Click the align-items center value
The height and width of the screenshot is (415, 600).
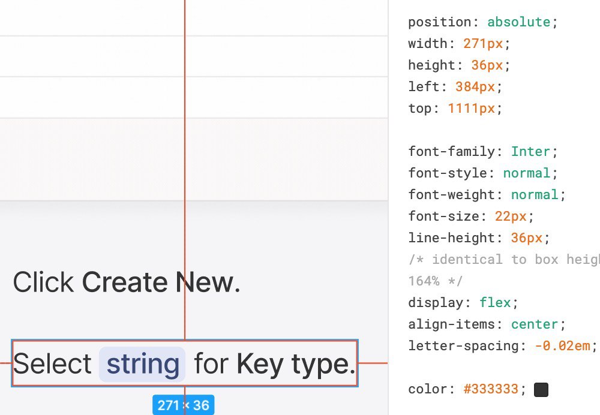535,324
